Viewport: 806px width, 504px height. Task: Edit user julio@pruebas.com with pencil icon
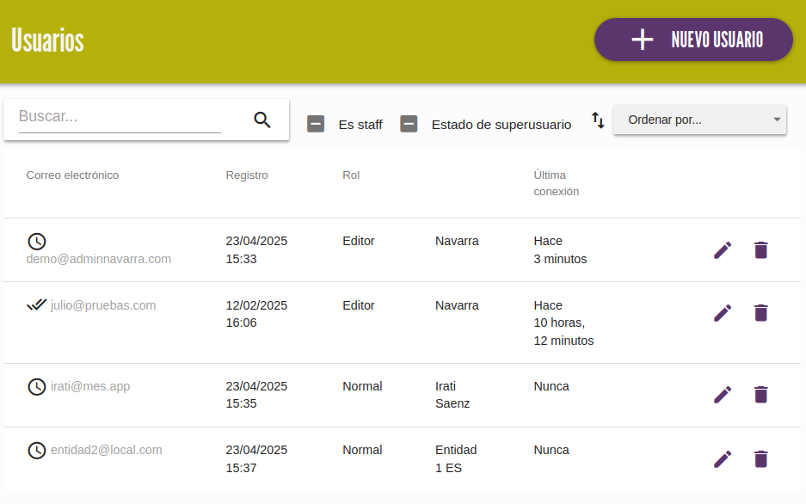[723, 313]
